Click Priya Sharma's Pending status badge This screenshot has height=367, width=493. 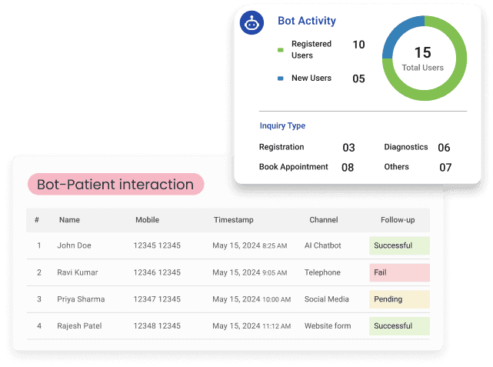tap(398, 299)
